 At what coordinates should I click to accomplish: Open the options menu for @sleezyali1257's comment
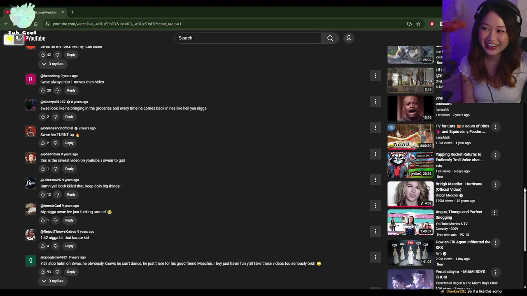pos(375,102)
